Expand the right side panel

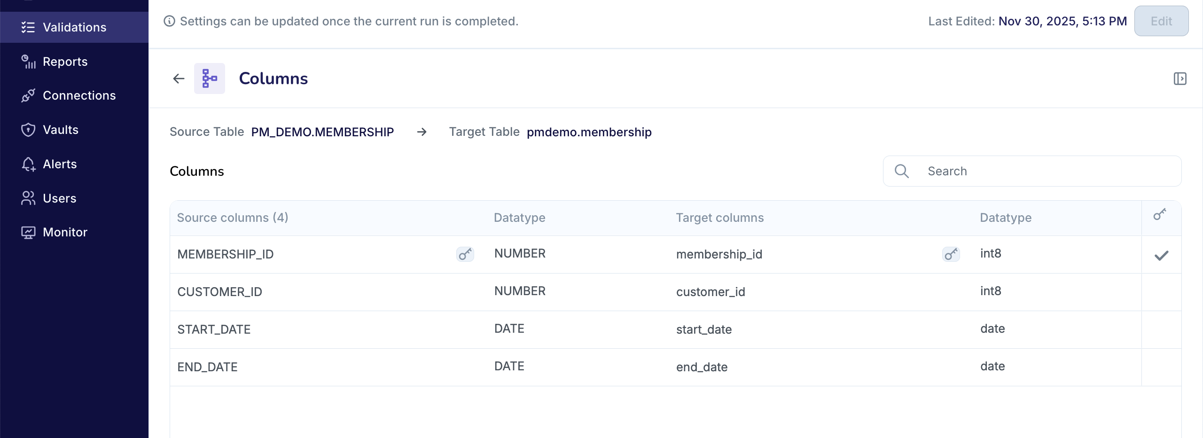tap(1180, 78)
